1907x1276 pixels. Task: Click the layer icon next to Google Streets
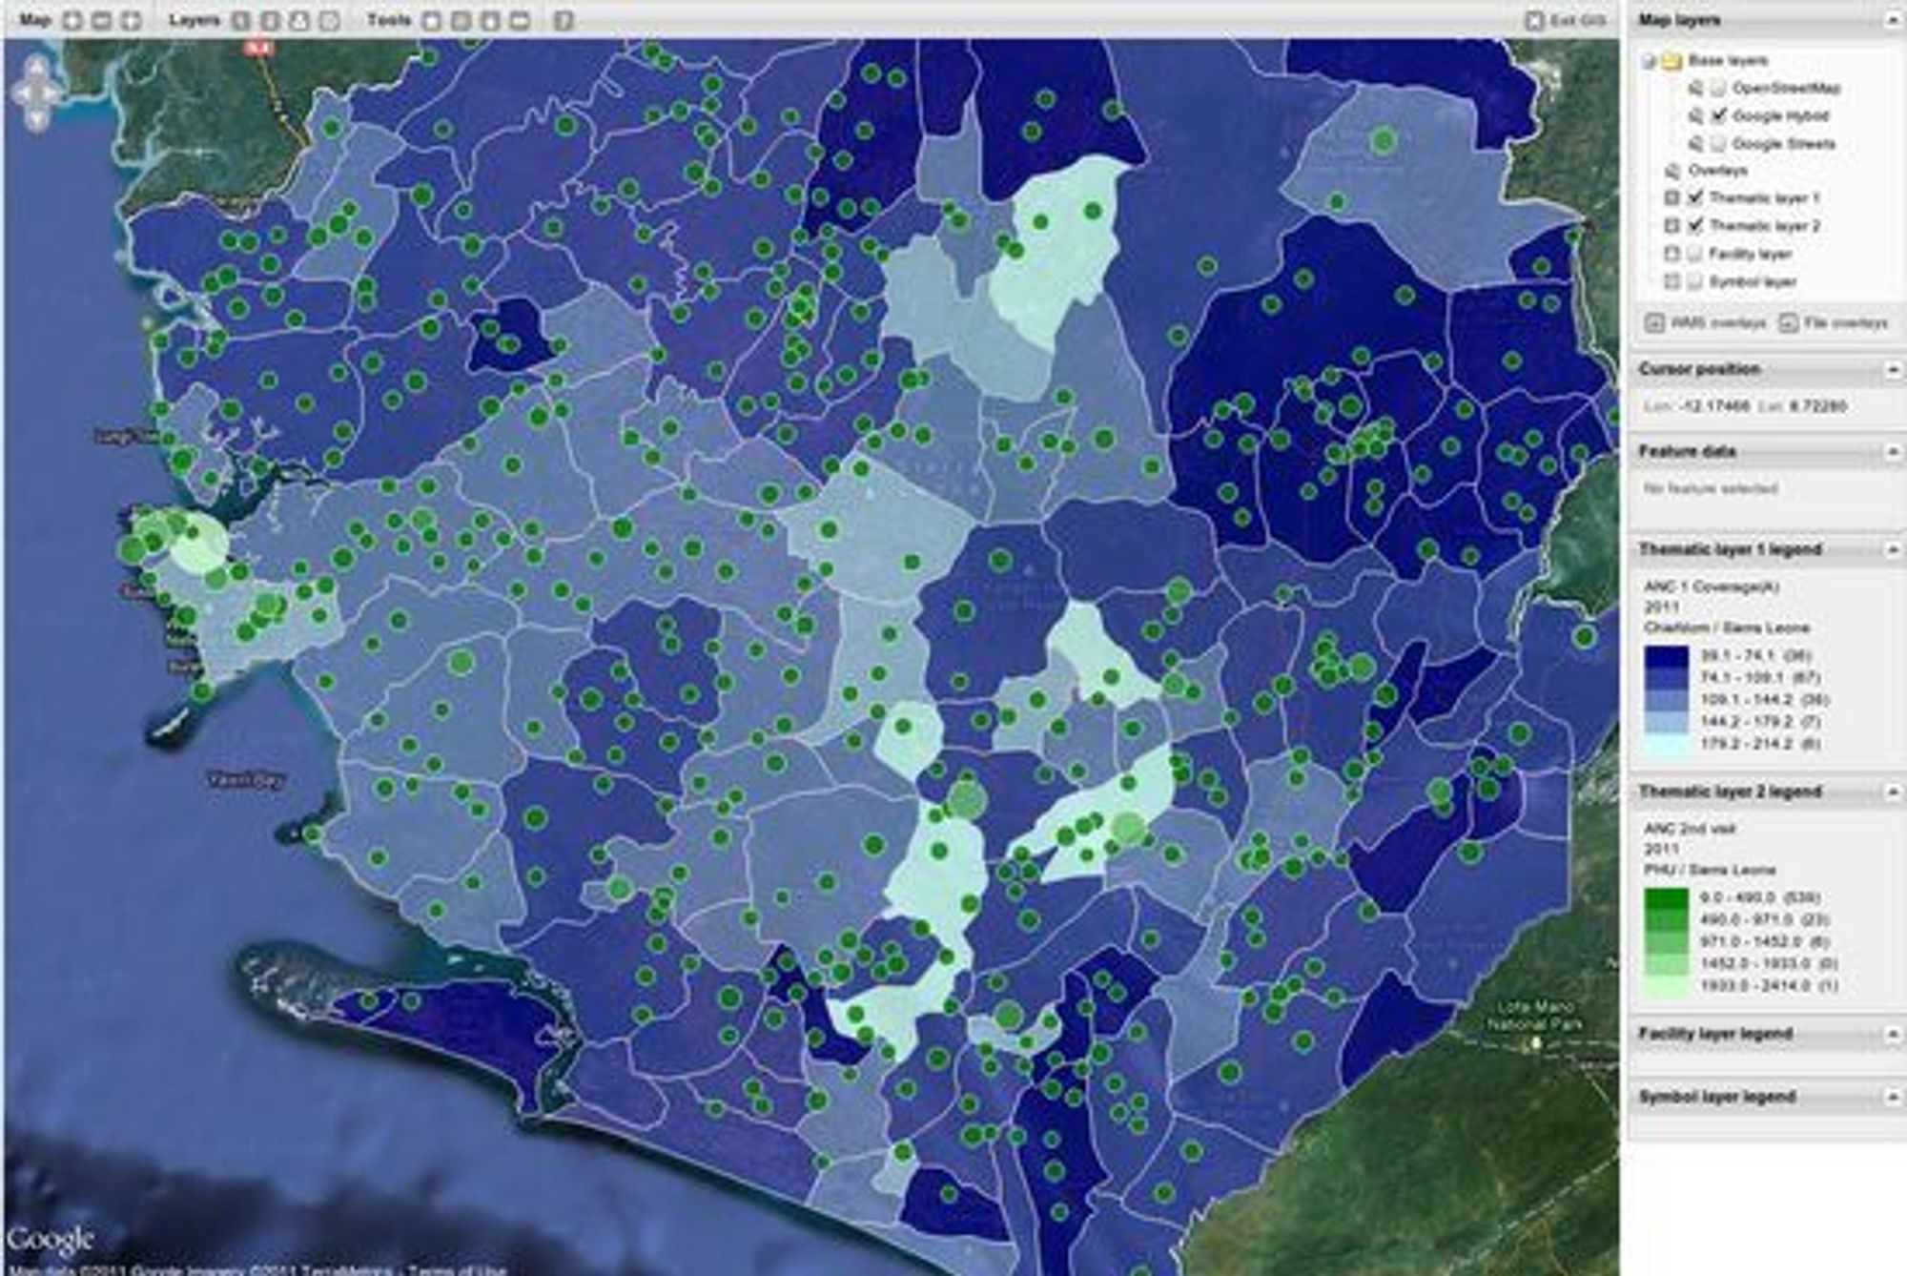point(1694,144)
